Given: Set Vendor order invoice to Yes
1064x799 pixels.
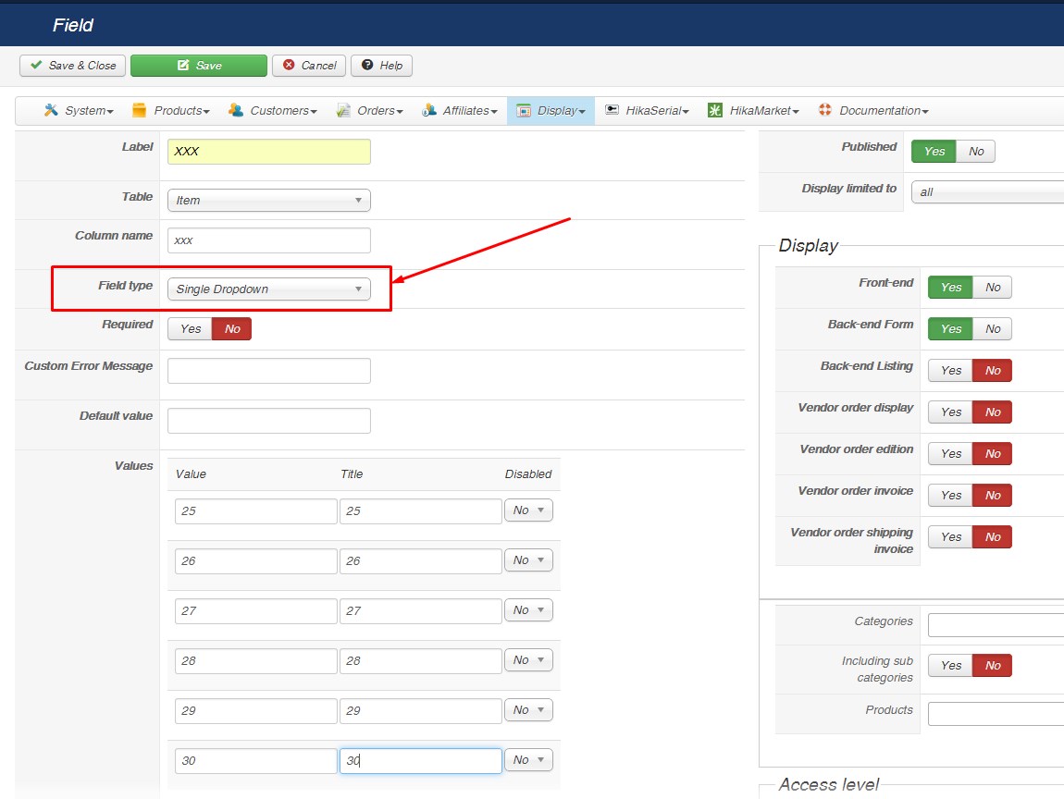Looking at the screenshot, I should [x=951, y=495].
